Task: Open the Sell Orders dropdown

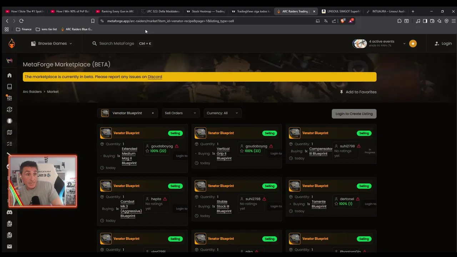Action: pos(181,113)
